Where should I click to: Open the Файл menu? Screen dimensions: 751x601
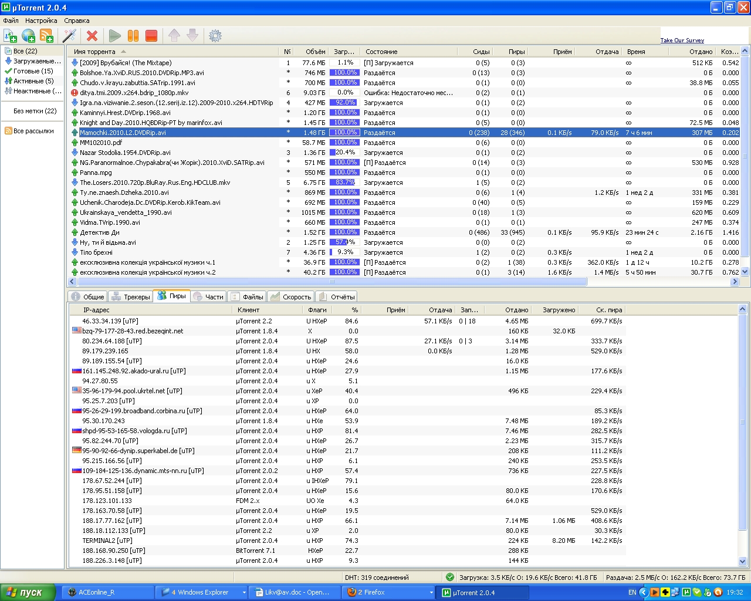(x=11, y=21)
